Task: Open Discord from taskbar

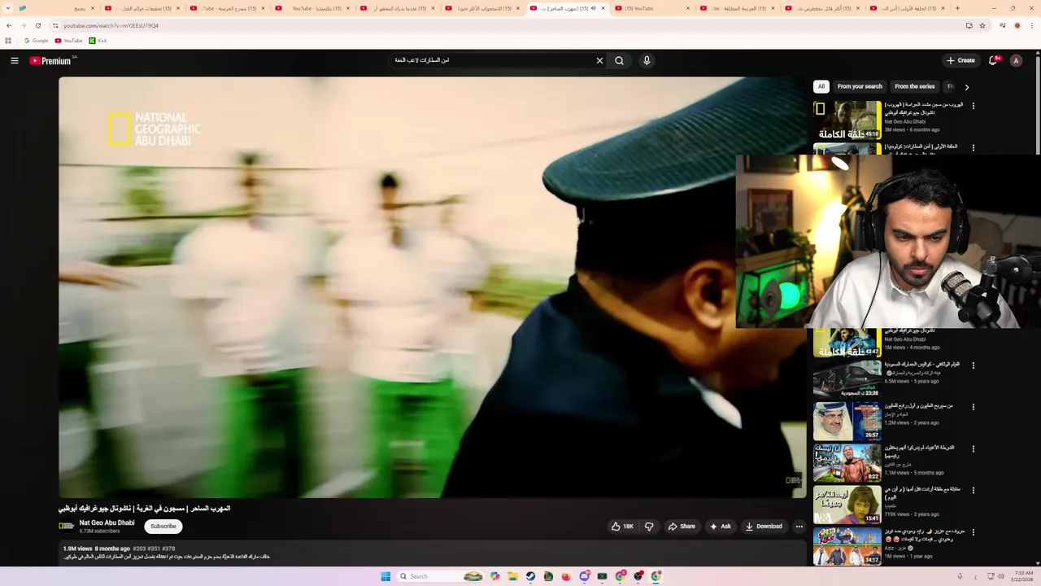Action: click(584, 576)
